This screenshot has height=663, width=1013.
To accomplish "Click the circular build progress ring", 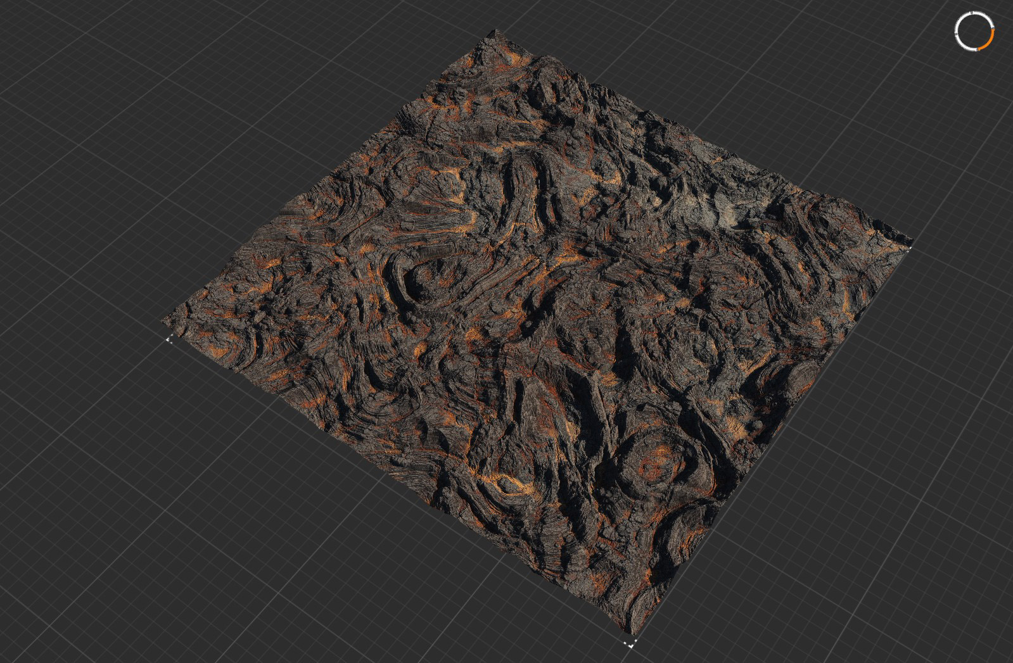I will (974, 30).
